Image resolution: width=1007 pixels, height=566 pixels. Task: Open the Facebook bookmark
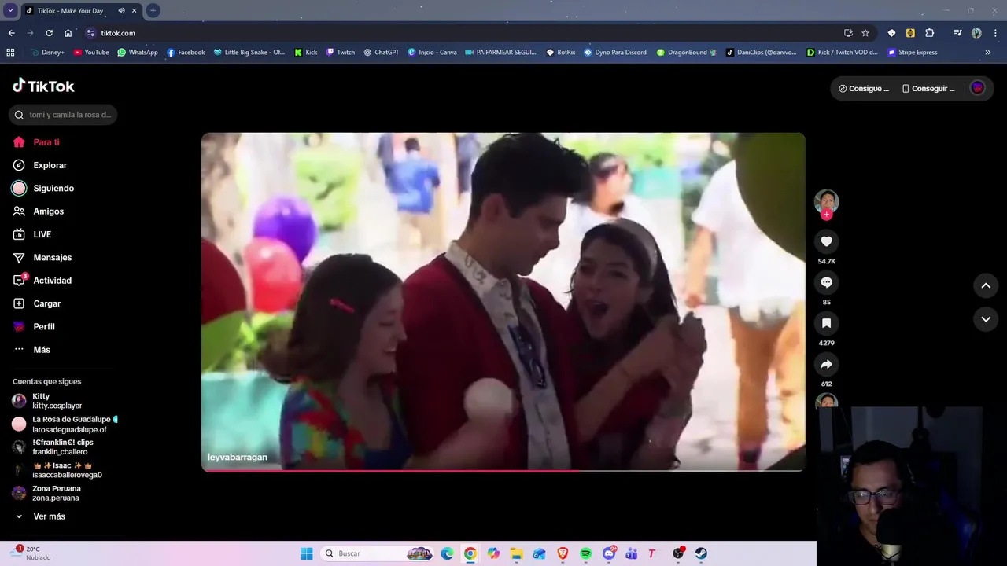click(x=186, y=53)
